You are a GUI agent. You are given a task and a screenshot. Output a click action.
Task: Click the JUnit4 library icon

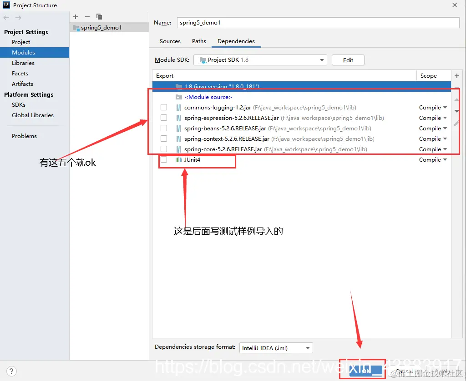[178, 160]
